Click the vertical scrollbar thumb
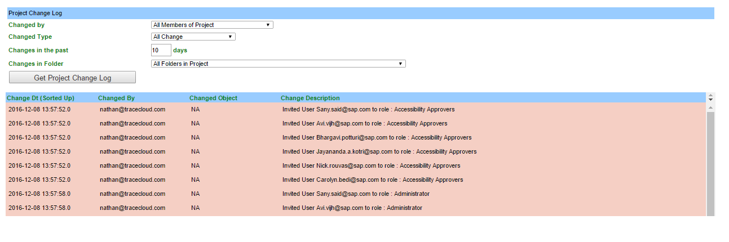729x242 pixels. pyautogui.click(x=710, y=164)
